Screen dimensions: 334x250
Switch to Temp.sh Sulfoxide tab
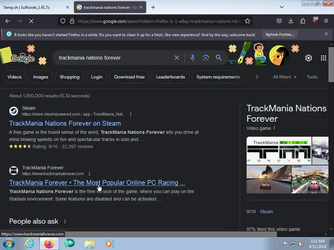coord(36,7)
